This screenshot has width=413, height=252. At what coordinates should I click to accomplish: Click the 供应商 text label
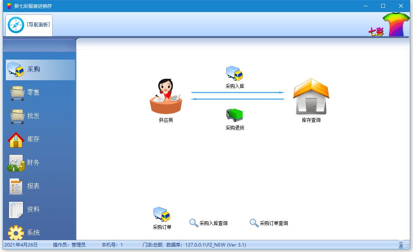(166, 120)
